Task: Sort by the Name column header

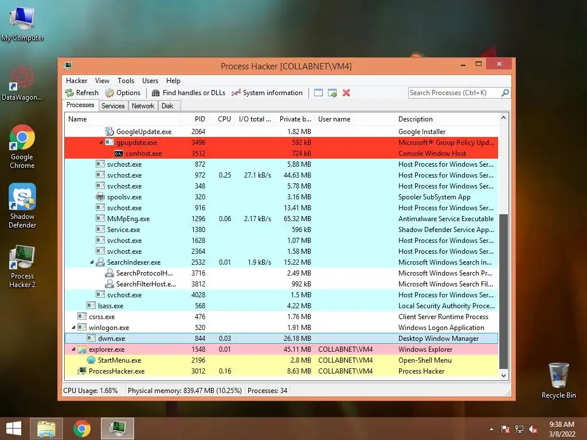Action: 122,119
